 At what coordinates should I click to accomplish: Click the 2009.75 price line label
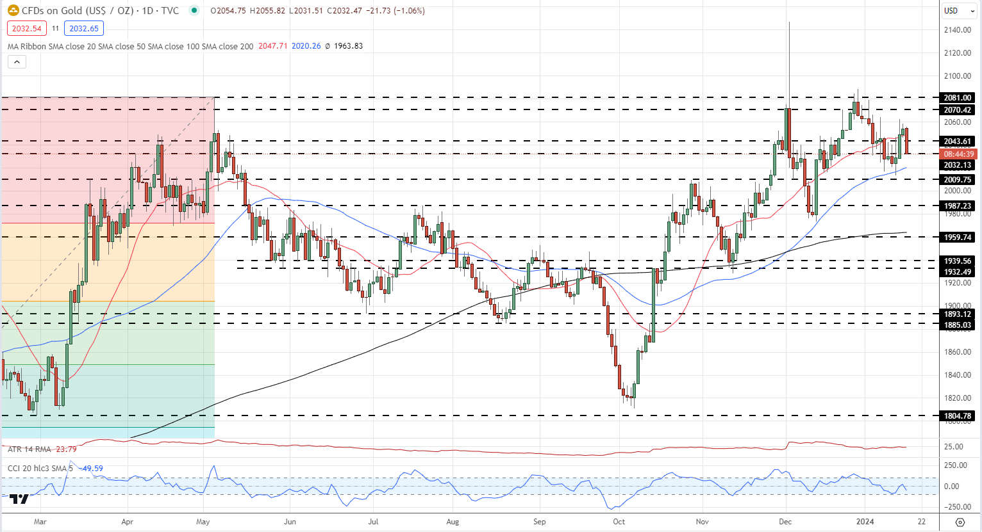[x=958, y=180]
